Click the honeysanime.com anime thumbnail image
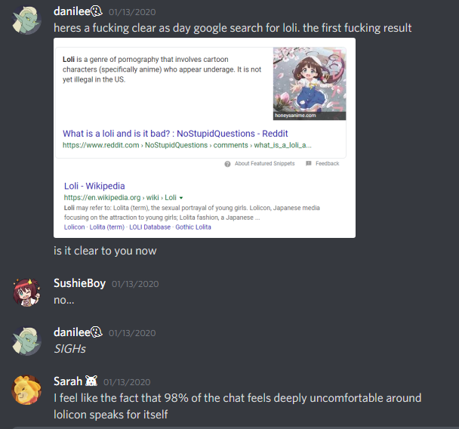 click(310, 84)
